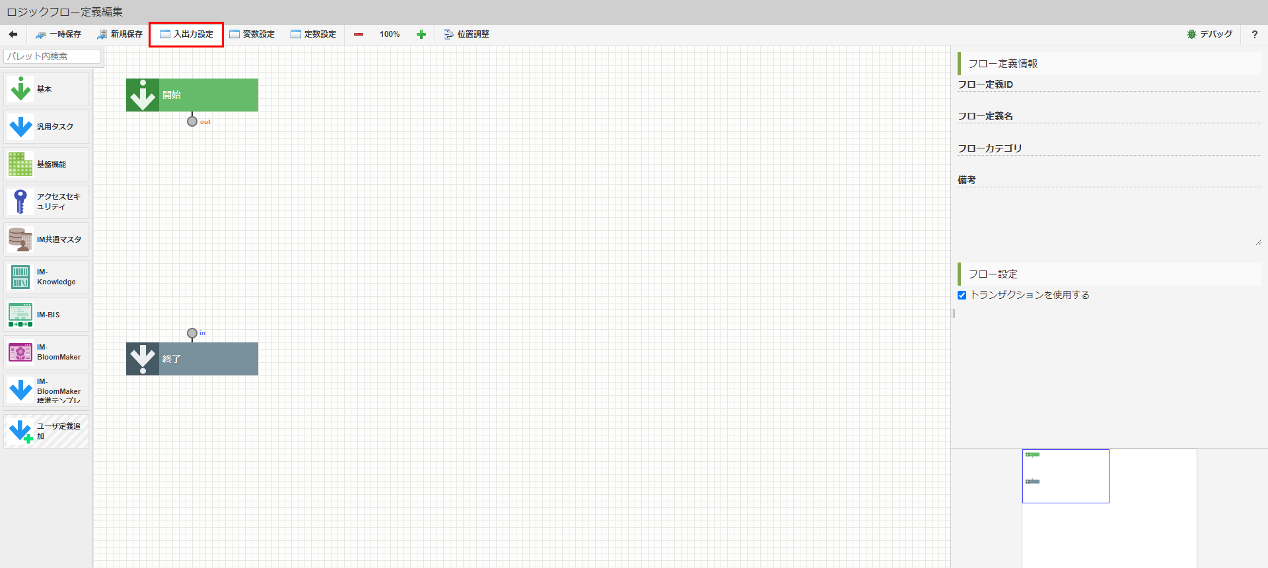Click the フロー定義情報 section header
This screenshot has width=1268, height=568.
coord(1109,63)
